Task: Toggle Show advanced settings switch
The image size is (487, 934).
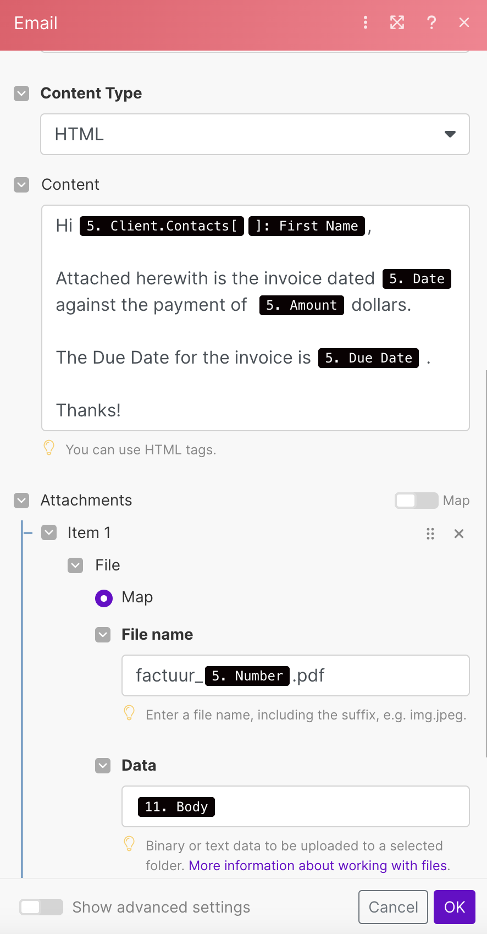Action: (41, 907)
